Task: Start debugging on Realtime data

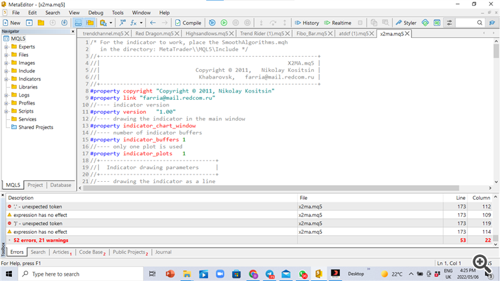Action: pyautogui.click(x=337, y=23)
